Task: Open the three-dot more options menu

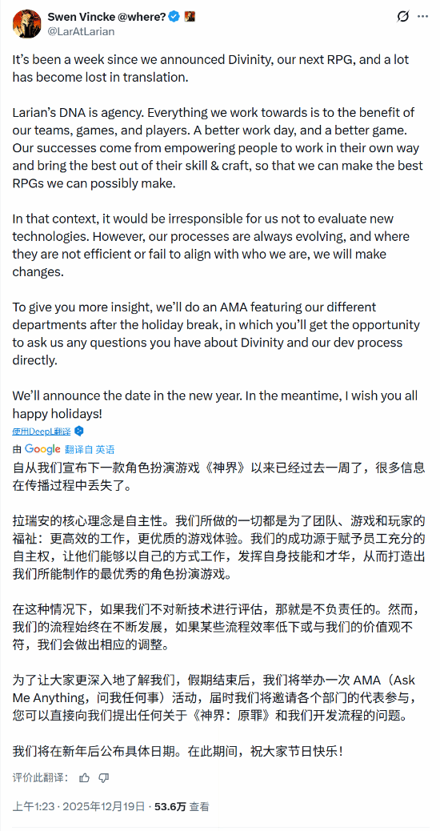Action: click(422, 17)
